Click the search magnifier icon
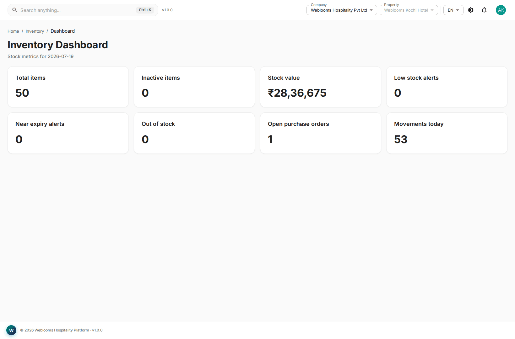Screen dimensions: 515x339 [14, 10]
